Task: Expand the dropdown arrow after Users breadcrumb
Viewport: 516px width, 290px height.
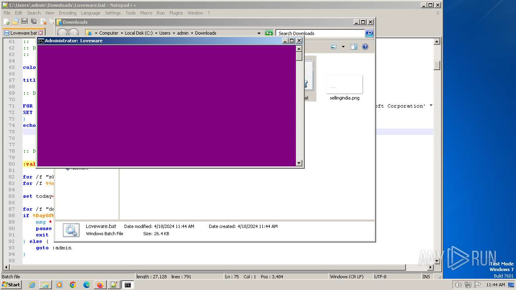Action: pos(174,33)
